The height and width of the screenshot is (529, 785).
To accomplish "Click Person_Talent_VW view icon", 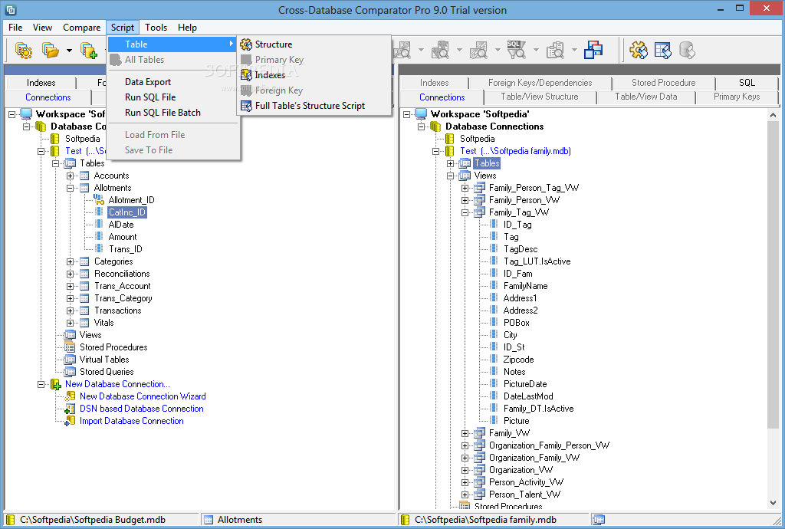I will tap(480, 495).
